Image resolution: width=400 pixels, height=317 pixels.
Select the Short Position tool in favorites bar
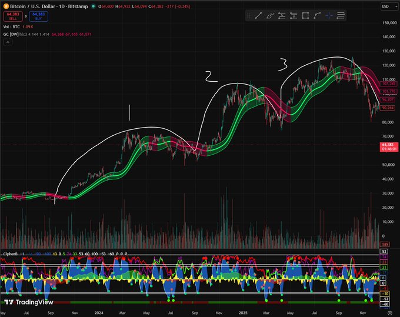[x=294, y=16]
